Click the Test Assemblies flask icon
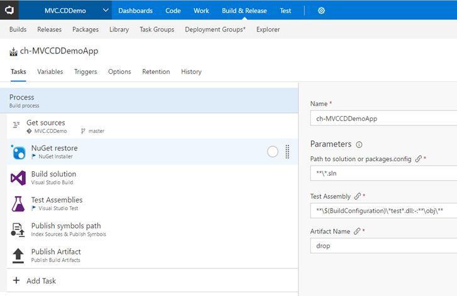 click(18, 204)
